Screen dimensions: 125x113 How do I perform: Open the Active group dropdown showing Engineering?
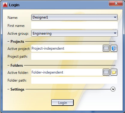[74, 33]
